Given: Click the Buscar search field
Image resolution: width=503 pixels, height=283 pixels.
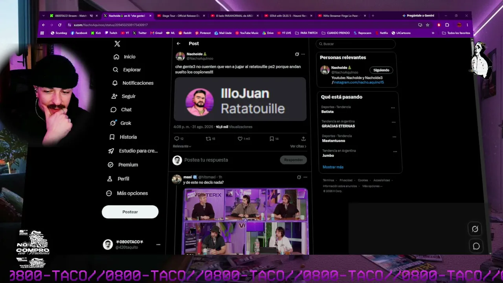Looking at the screenshot, I should pos(356,44).
